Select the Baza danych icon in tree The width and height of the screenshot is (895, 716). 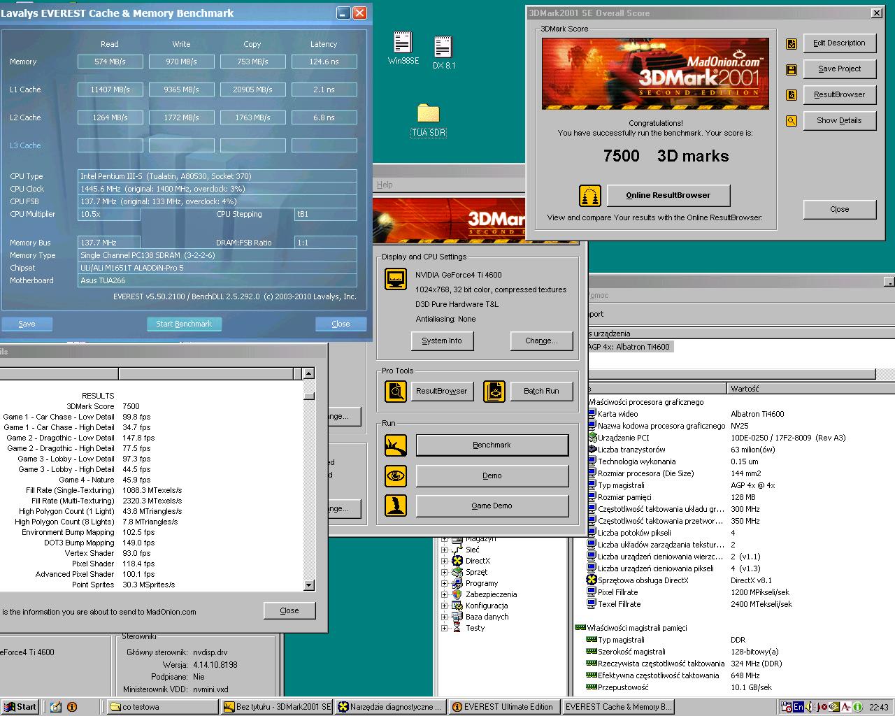click(x=457, y=617)
